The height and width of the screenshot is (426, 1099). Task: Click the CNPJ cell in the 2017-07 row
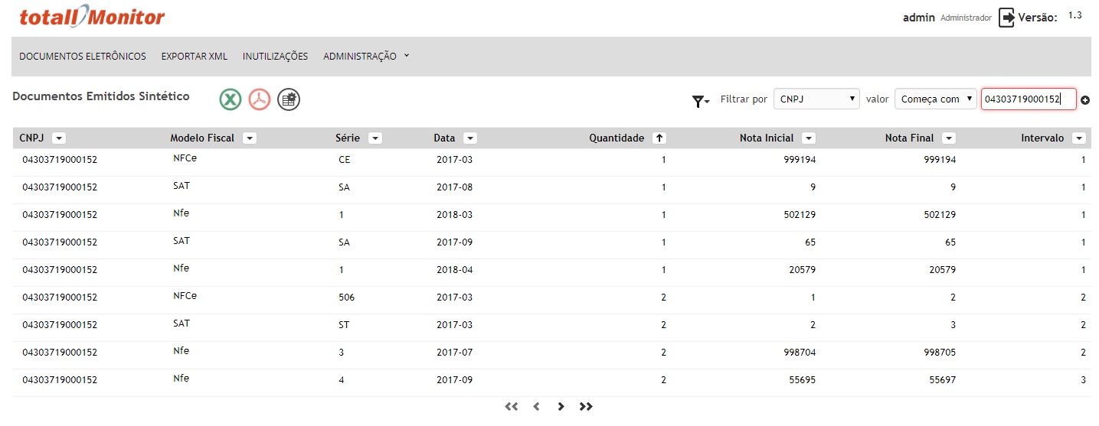click(60, 353)
